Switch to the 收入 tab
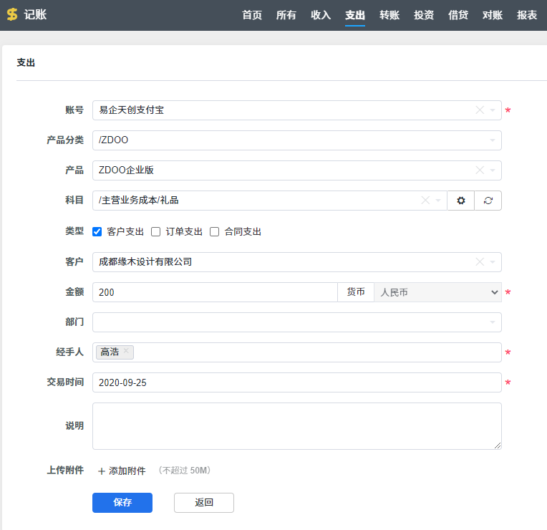 pyautogui.click(x=321, y=15)
